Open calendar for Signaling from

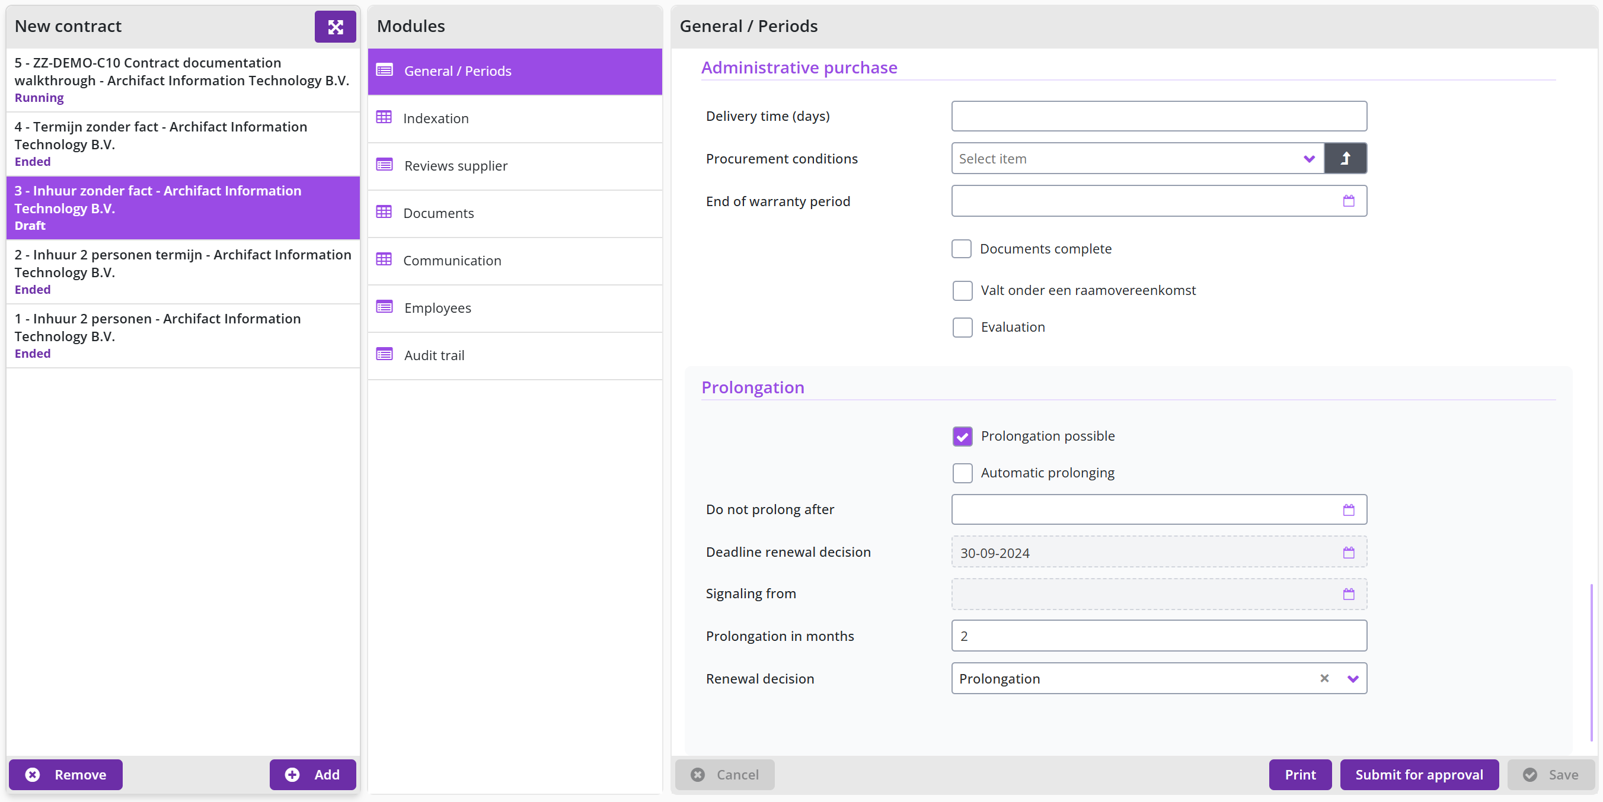coord(1349,594)
